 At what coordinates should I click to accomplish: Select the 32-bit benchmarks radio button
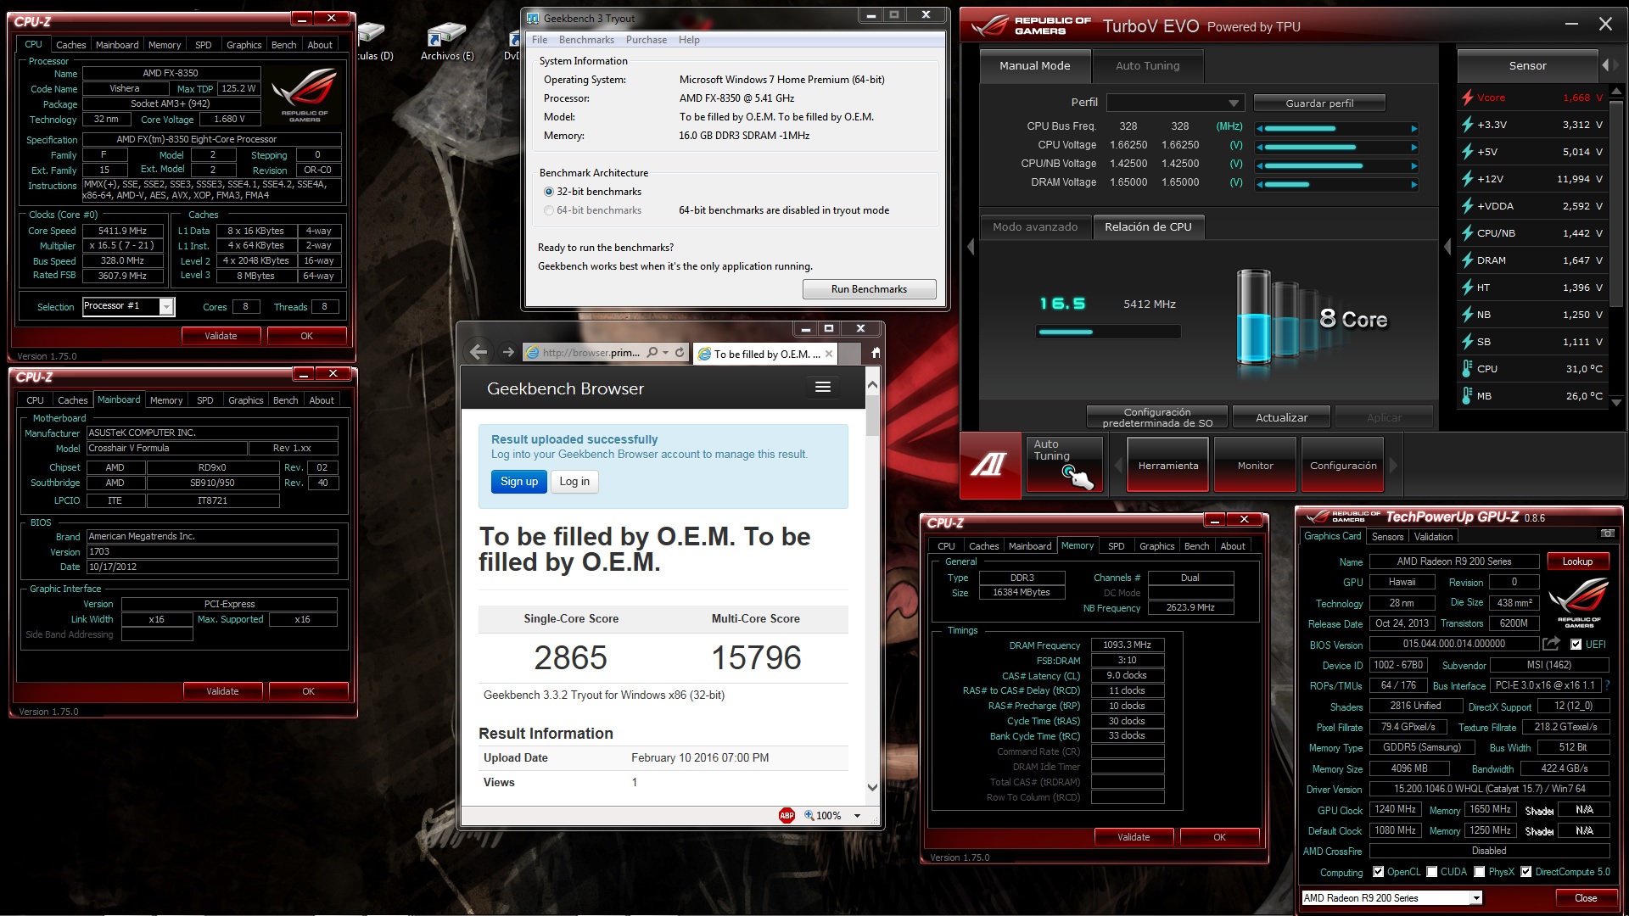[x=548, y=192]
